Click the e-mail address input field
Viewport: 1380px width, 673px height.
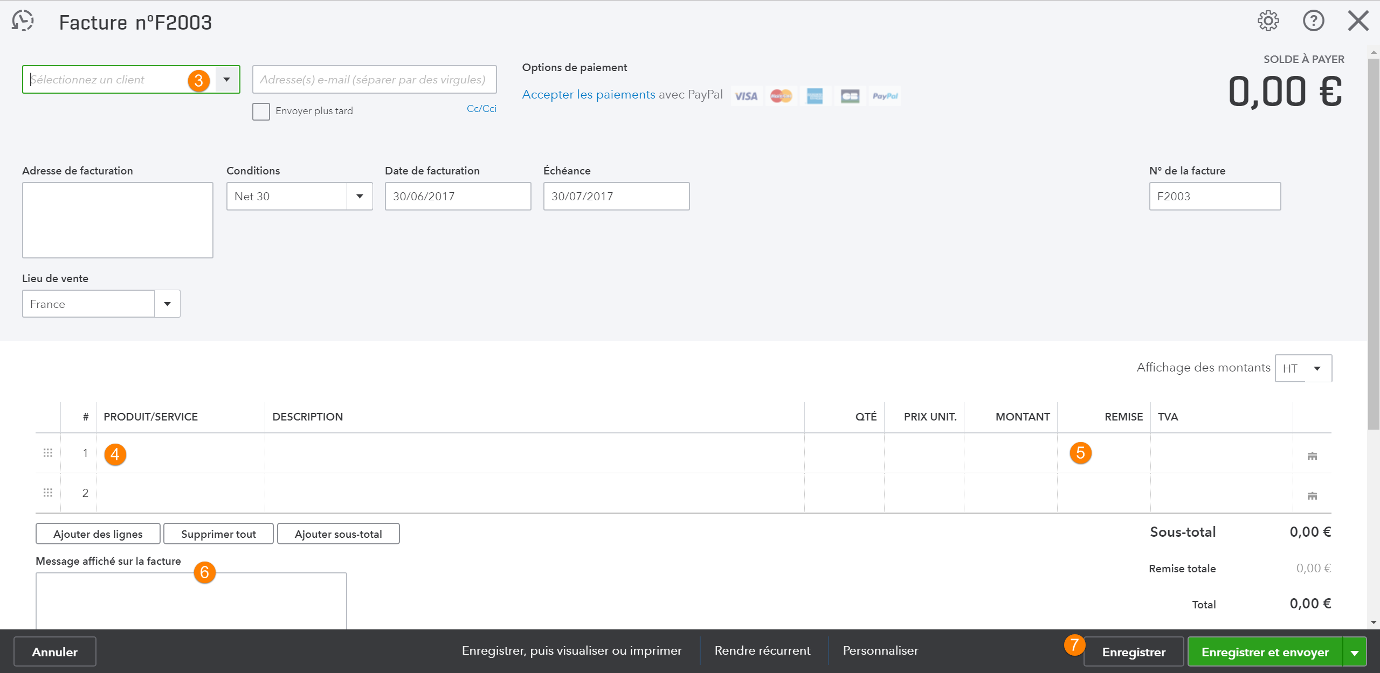(x=374, y=80)
